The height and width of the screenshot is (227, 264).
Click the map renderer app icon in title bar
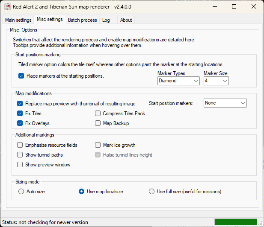(x=7, y=7)
